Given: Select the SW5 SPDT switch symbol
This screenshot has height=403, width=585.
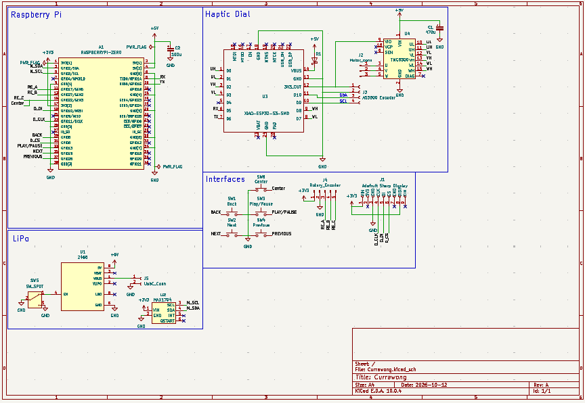Looking at the screenshot, I should pyautogui.click(x=35, y=300).
